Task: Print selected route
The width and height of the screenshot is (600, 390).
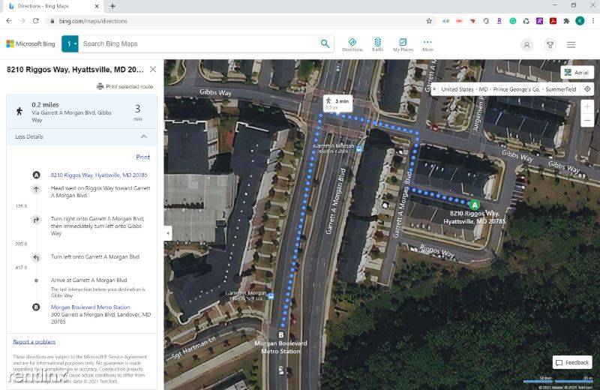Action: pos(124,86)
